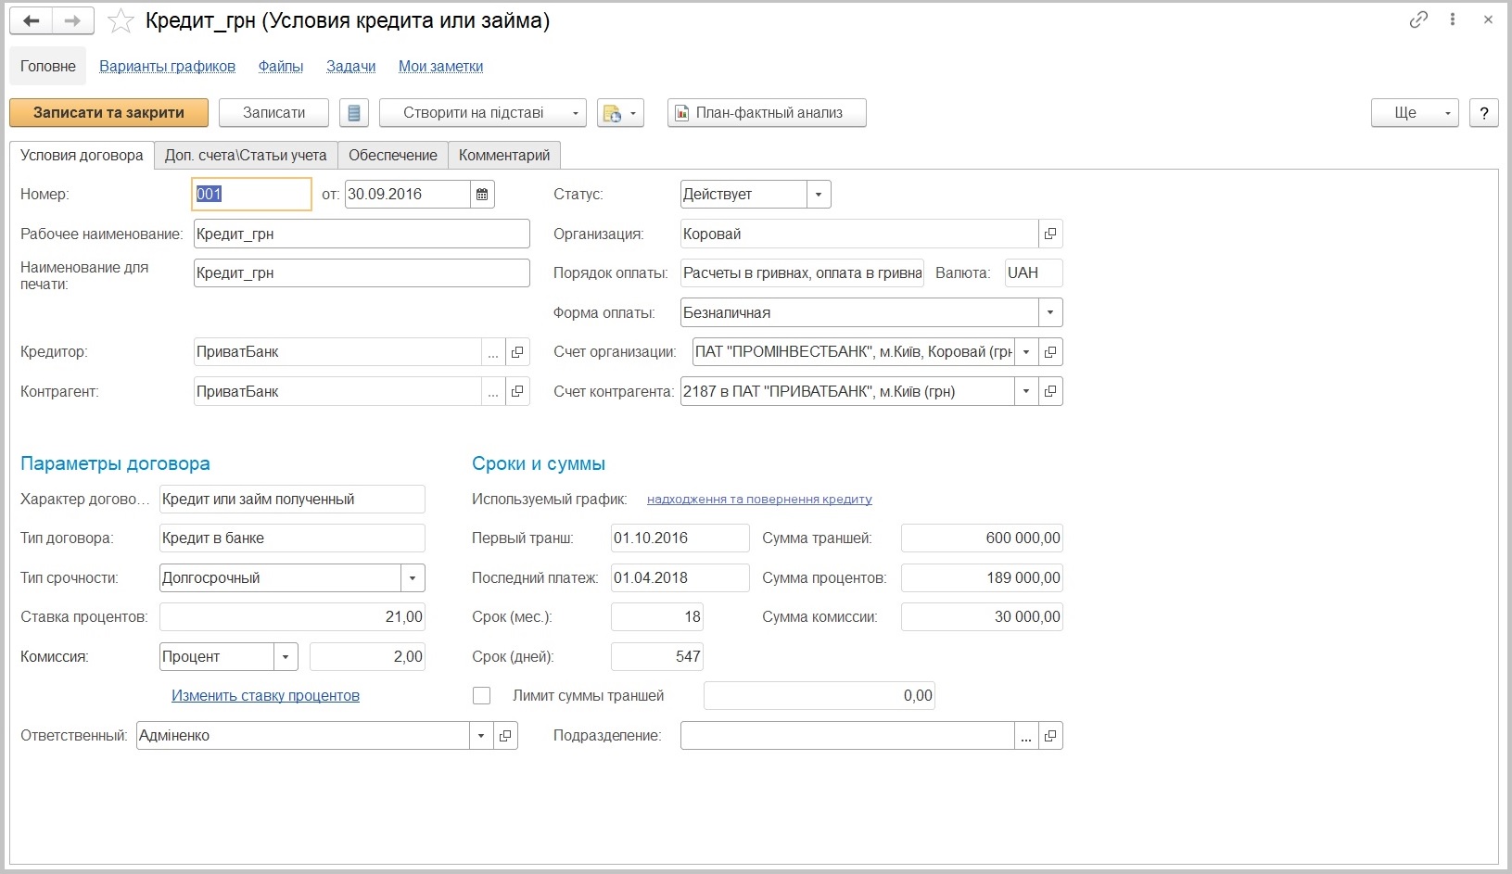
Task: Click the Рабочее наименование field
Action: pos(362,234)
